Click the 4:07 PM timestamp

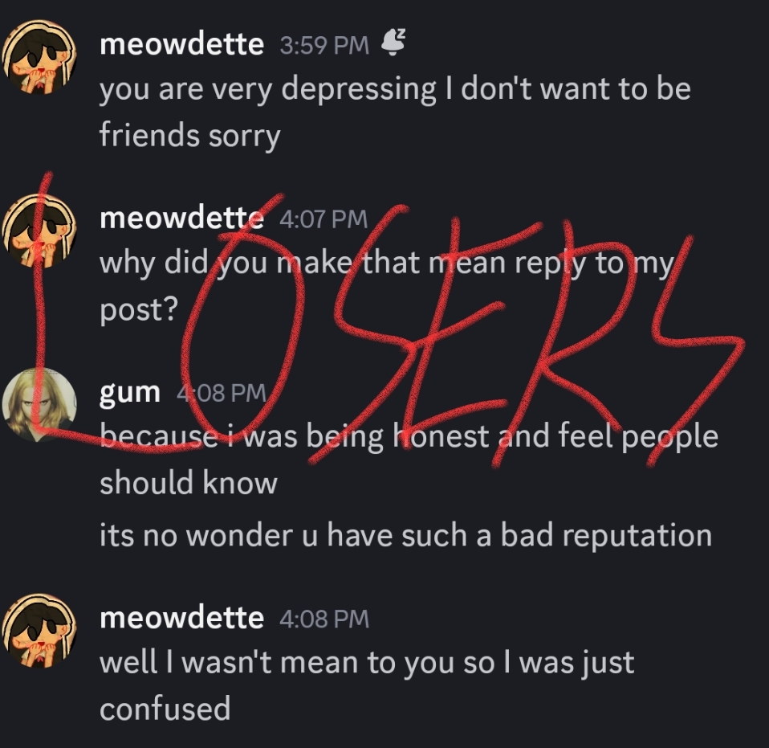[323, 219]
